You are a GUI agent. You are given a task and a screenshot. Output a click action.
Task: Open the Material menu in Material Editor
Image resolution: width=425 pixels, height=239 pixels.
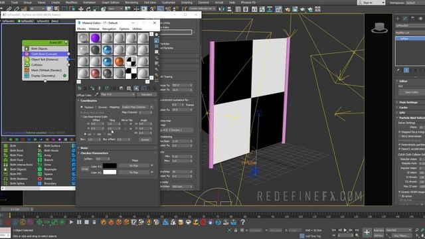(94, 29)
